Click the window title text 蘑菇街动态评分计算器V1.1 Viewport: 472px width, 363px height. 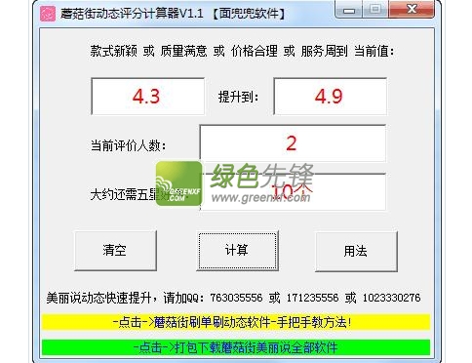pos(132,14)
